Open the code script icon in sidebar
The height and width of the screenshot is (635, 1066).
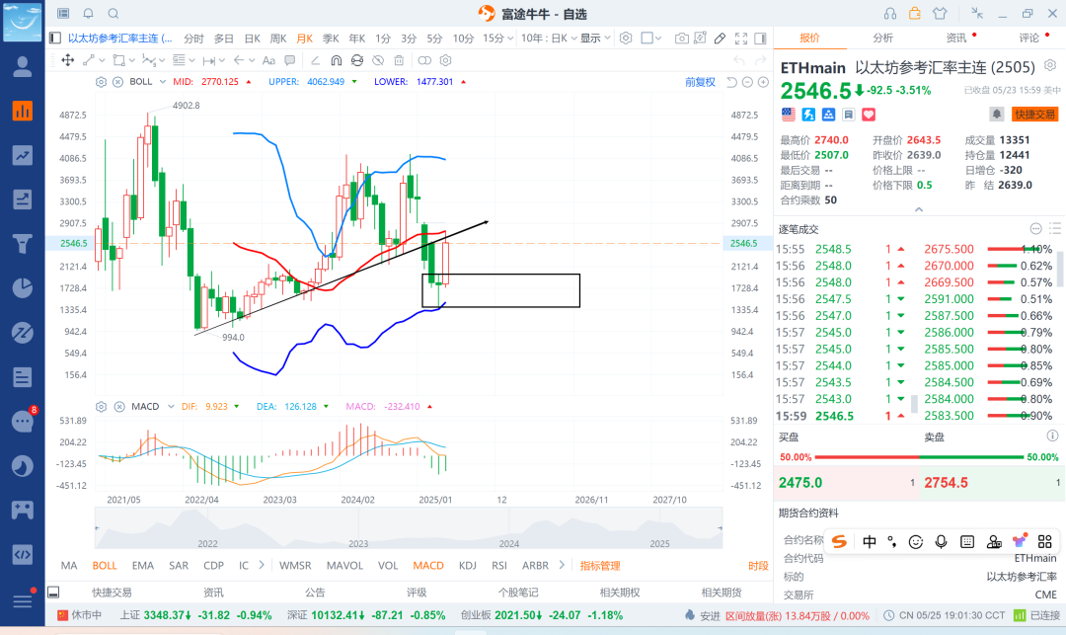[x=23, y=554]
